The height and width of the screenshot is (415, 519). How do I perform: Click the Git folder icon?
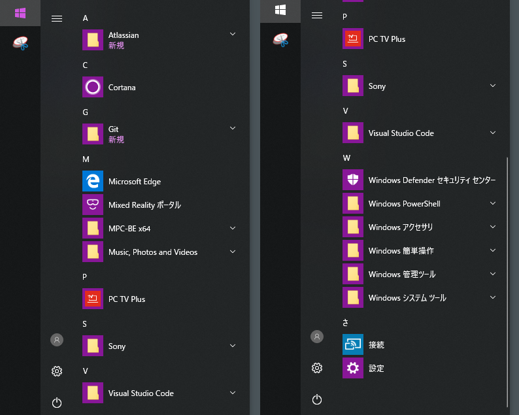pos(93,134)
